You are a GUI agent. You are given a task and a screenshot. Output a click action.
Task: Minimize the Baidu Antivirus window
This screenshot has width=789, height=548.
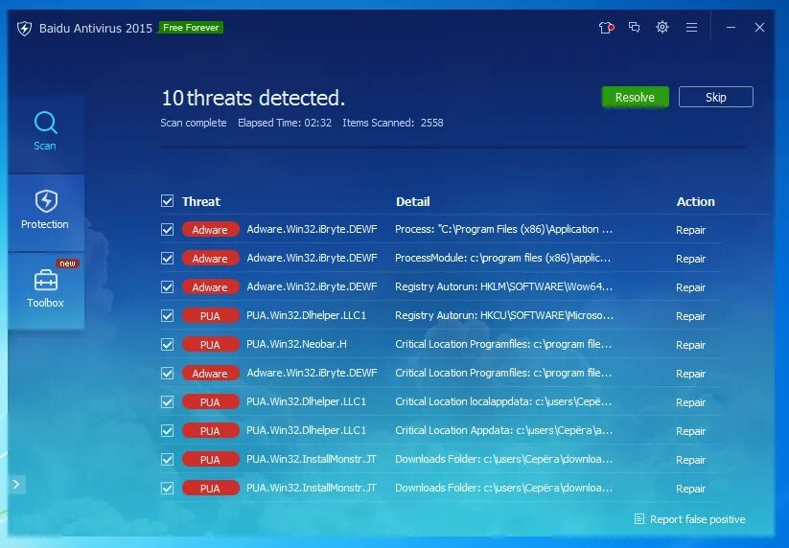pyautogui.click(x=731, y=27)
